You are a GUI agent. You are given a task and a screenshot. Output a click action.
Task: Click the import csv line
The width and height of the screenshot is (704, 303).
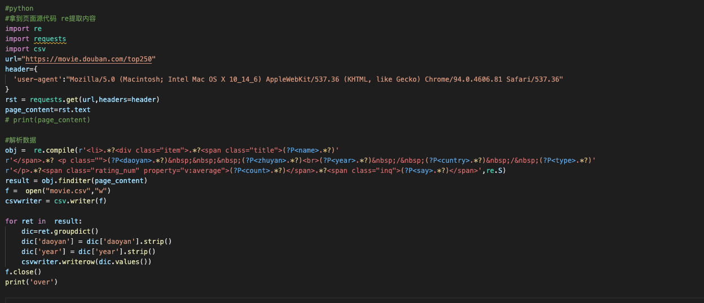click(25, 49)
